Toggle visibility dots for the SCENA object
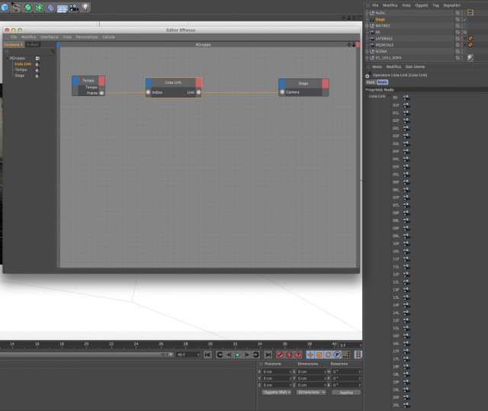 coord(462,51)
